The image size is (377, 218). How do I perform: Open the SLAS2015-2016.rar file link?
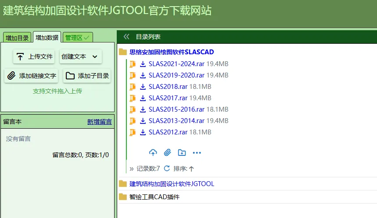[x=176, y=109]
